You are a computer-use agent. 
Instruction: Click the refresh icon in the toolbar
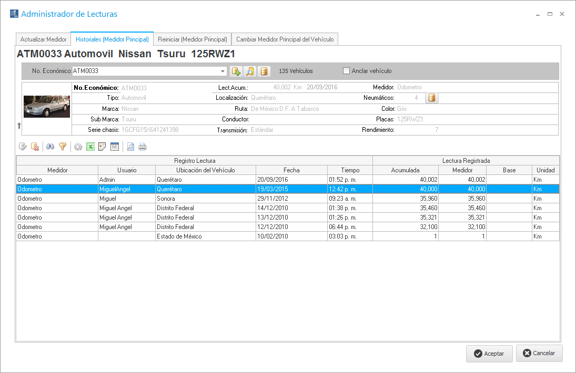tap(78, 147)
